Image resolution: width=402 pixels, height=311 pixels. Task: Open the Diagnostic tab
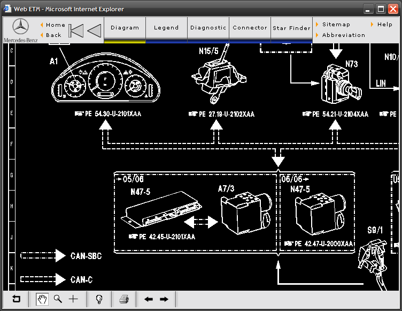click(x=208, y=28)
